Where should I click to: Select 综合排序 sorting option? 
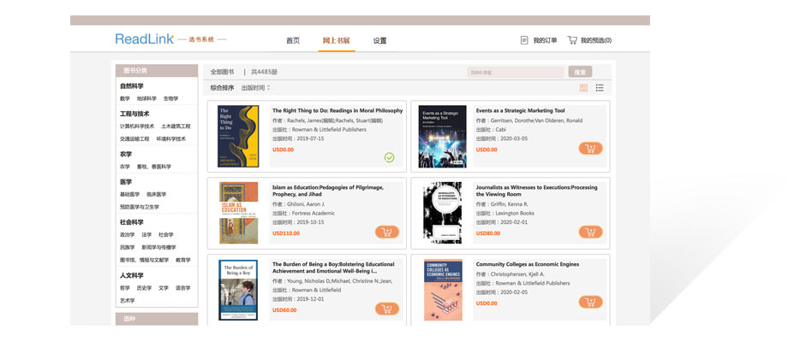(222, 88)
